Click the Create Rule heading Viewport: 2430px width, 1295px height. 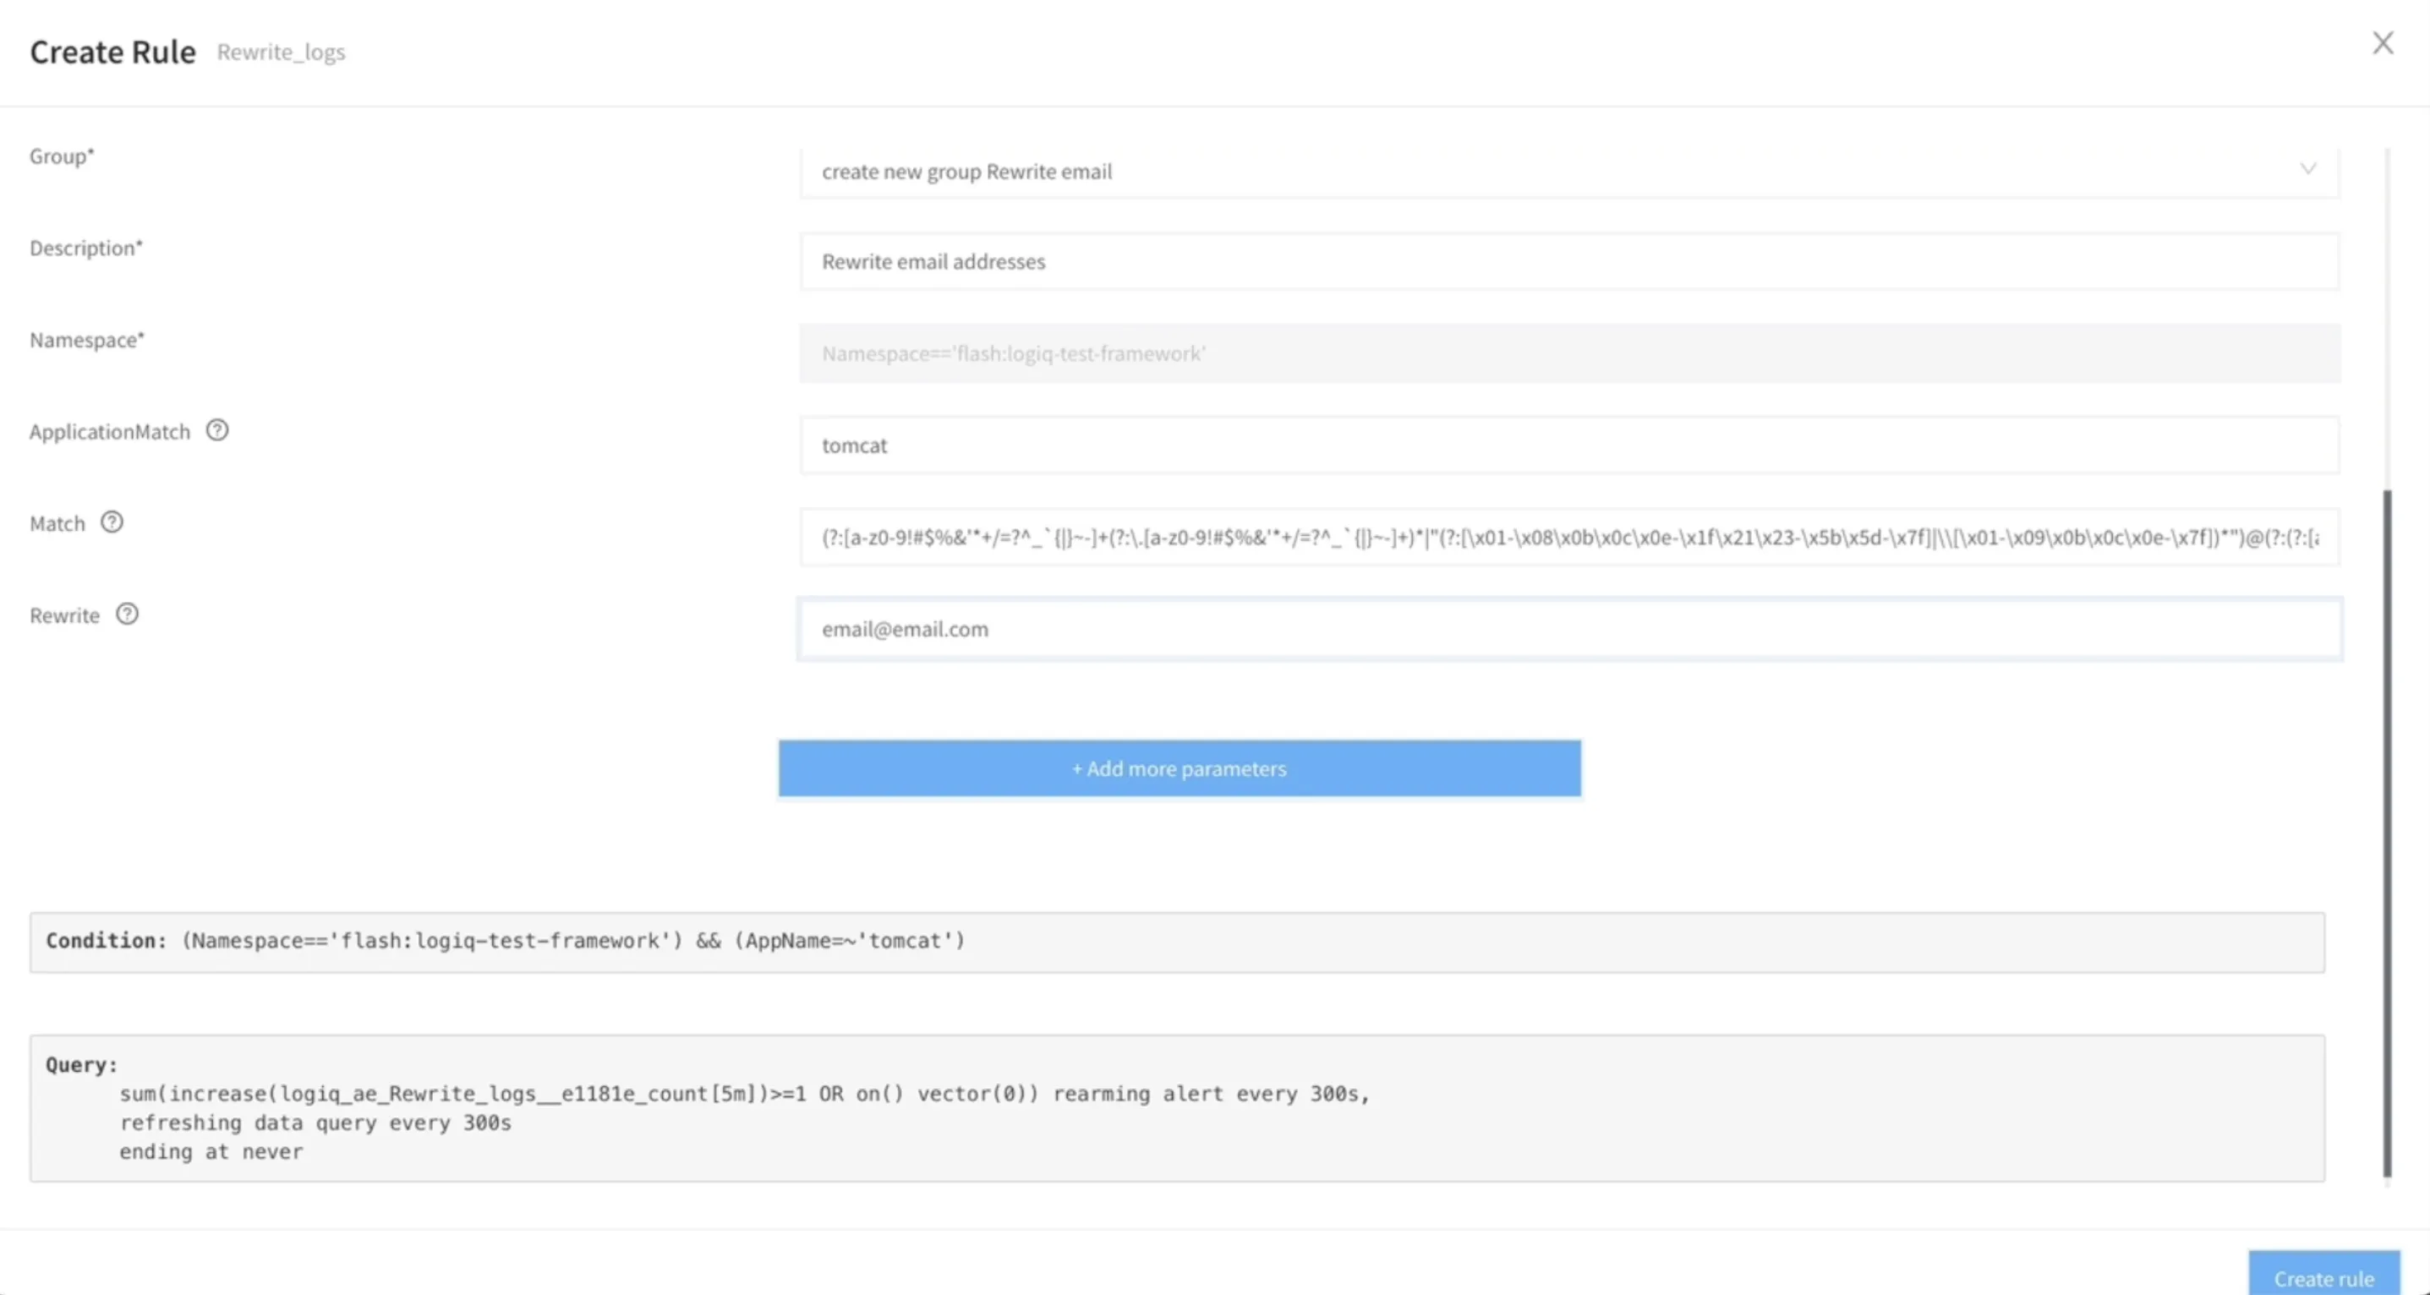(113, 52)
